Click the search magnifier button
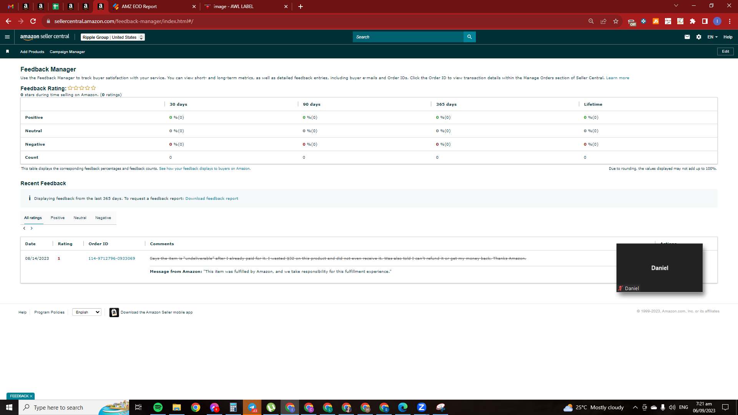 [469, 37]
